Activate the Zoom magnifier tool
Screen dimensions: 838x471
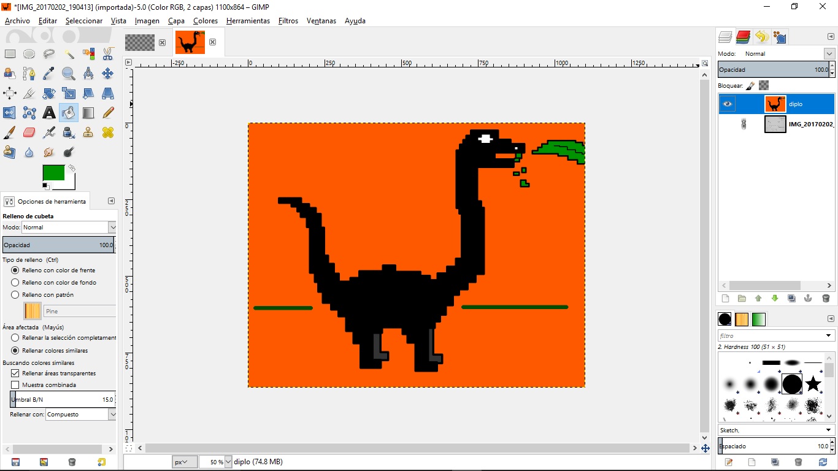(69, 74)
